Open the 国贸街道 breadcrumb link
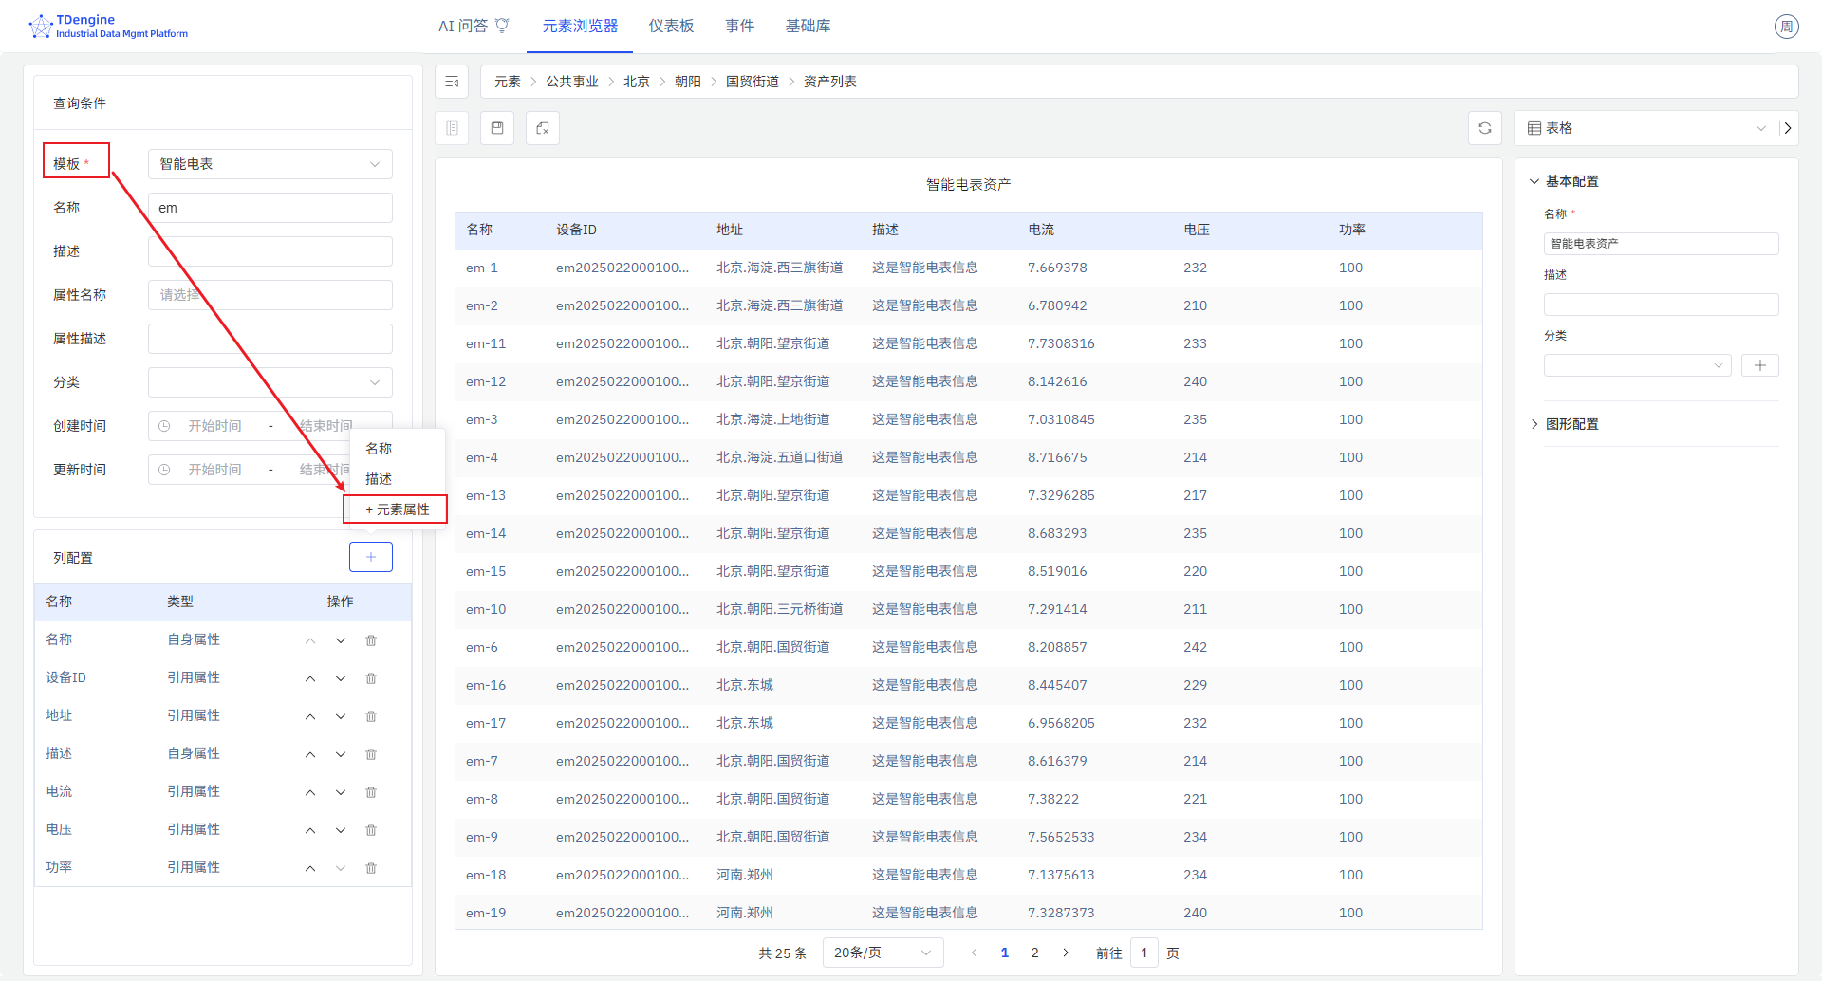 pos(753,82)
